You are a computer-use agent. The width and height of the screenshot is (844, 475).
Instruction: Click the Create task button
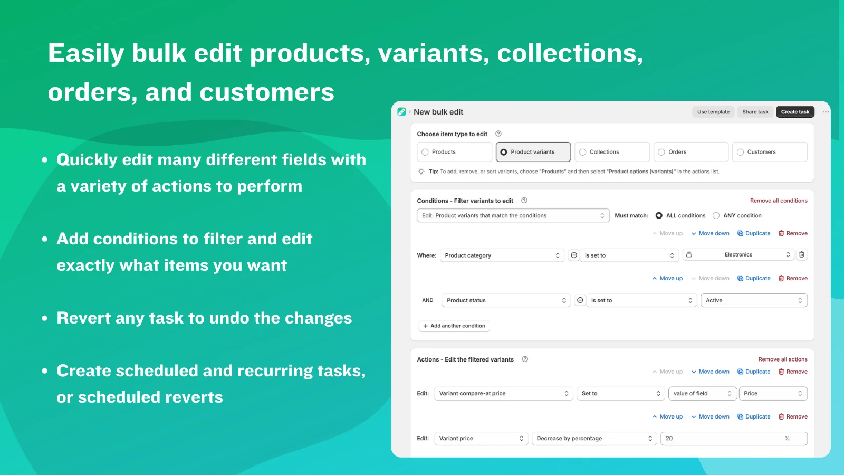click(795, 112)
